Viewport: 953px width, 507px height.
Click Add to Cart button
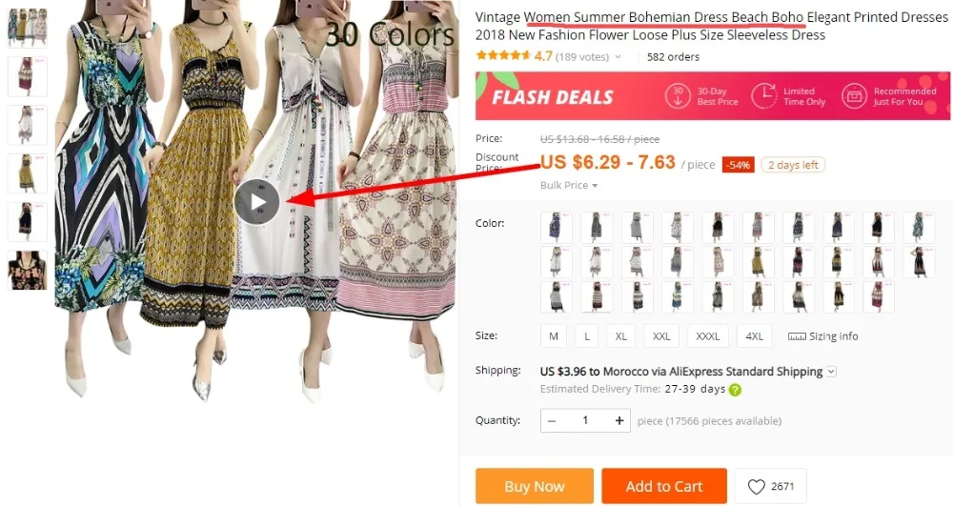pyautogui.click(x=664, y=486)
